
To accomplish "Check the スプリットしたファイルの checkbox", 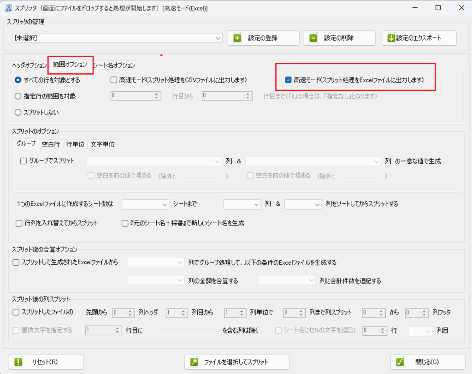I will (16, 312).
